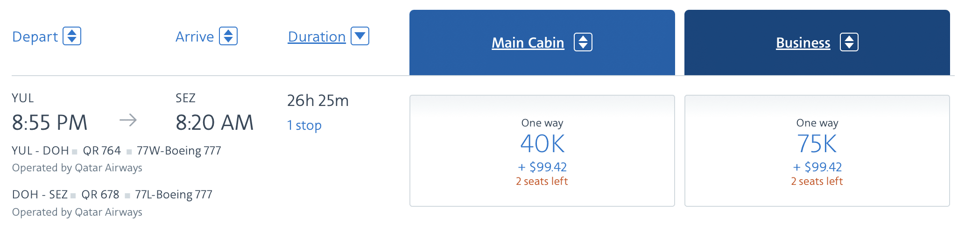
Task: Select the Main Cabin header tab
Action: 528,42
